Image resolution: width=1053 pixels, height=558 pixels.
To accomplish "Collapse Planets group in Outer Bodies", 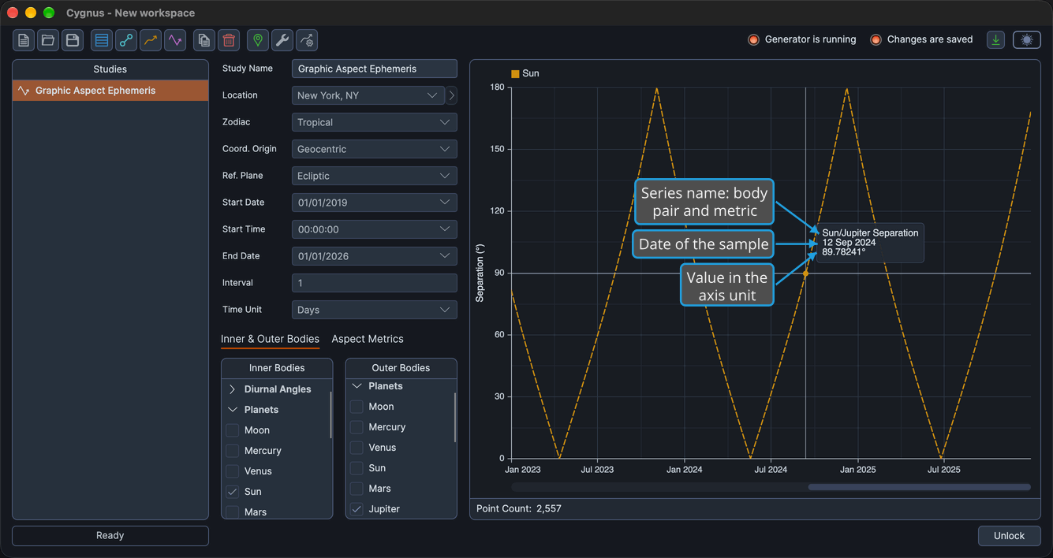I will 357,386.
